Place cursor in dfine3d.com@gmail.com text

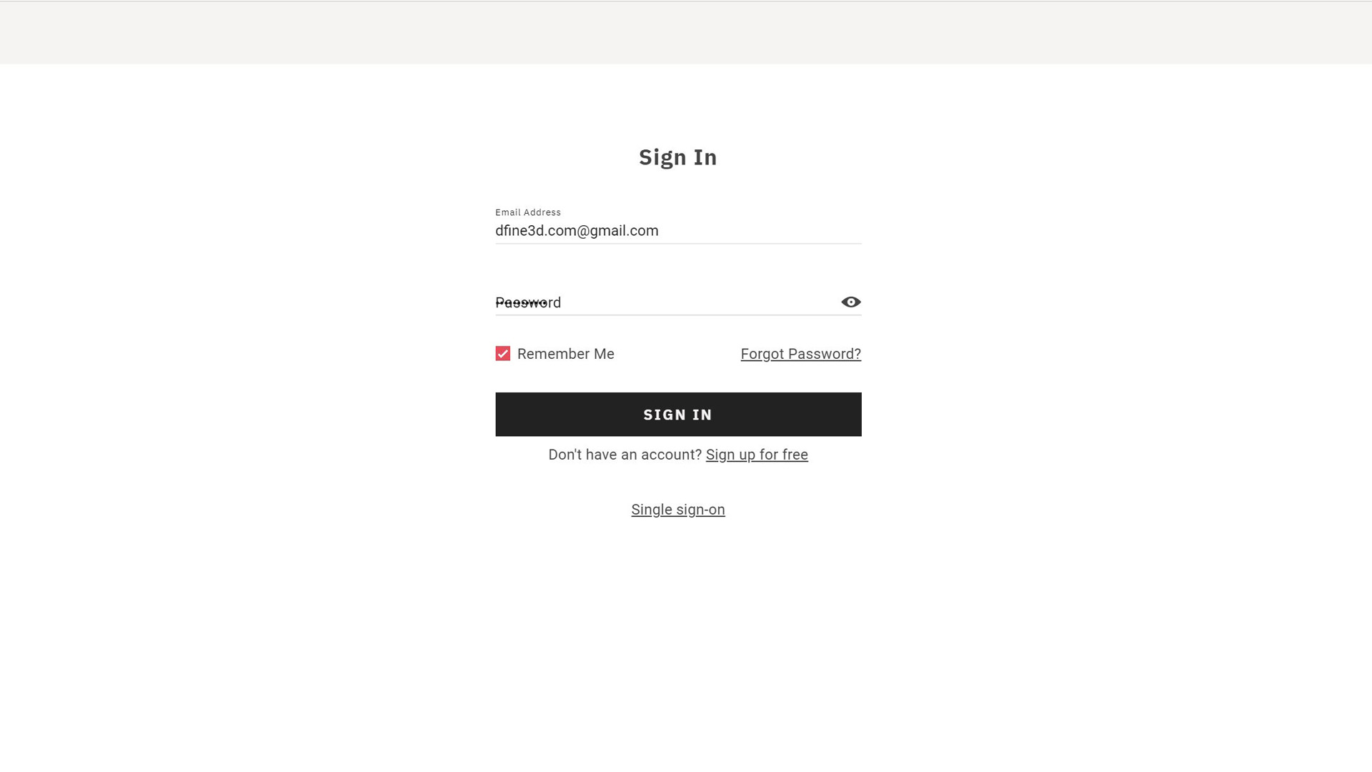click(x=577, y=231)
